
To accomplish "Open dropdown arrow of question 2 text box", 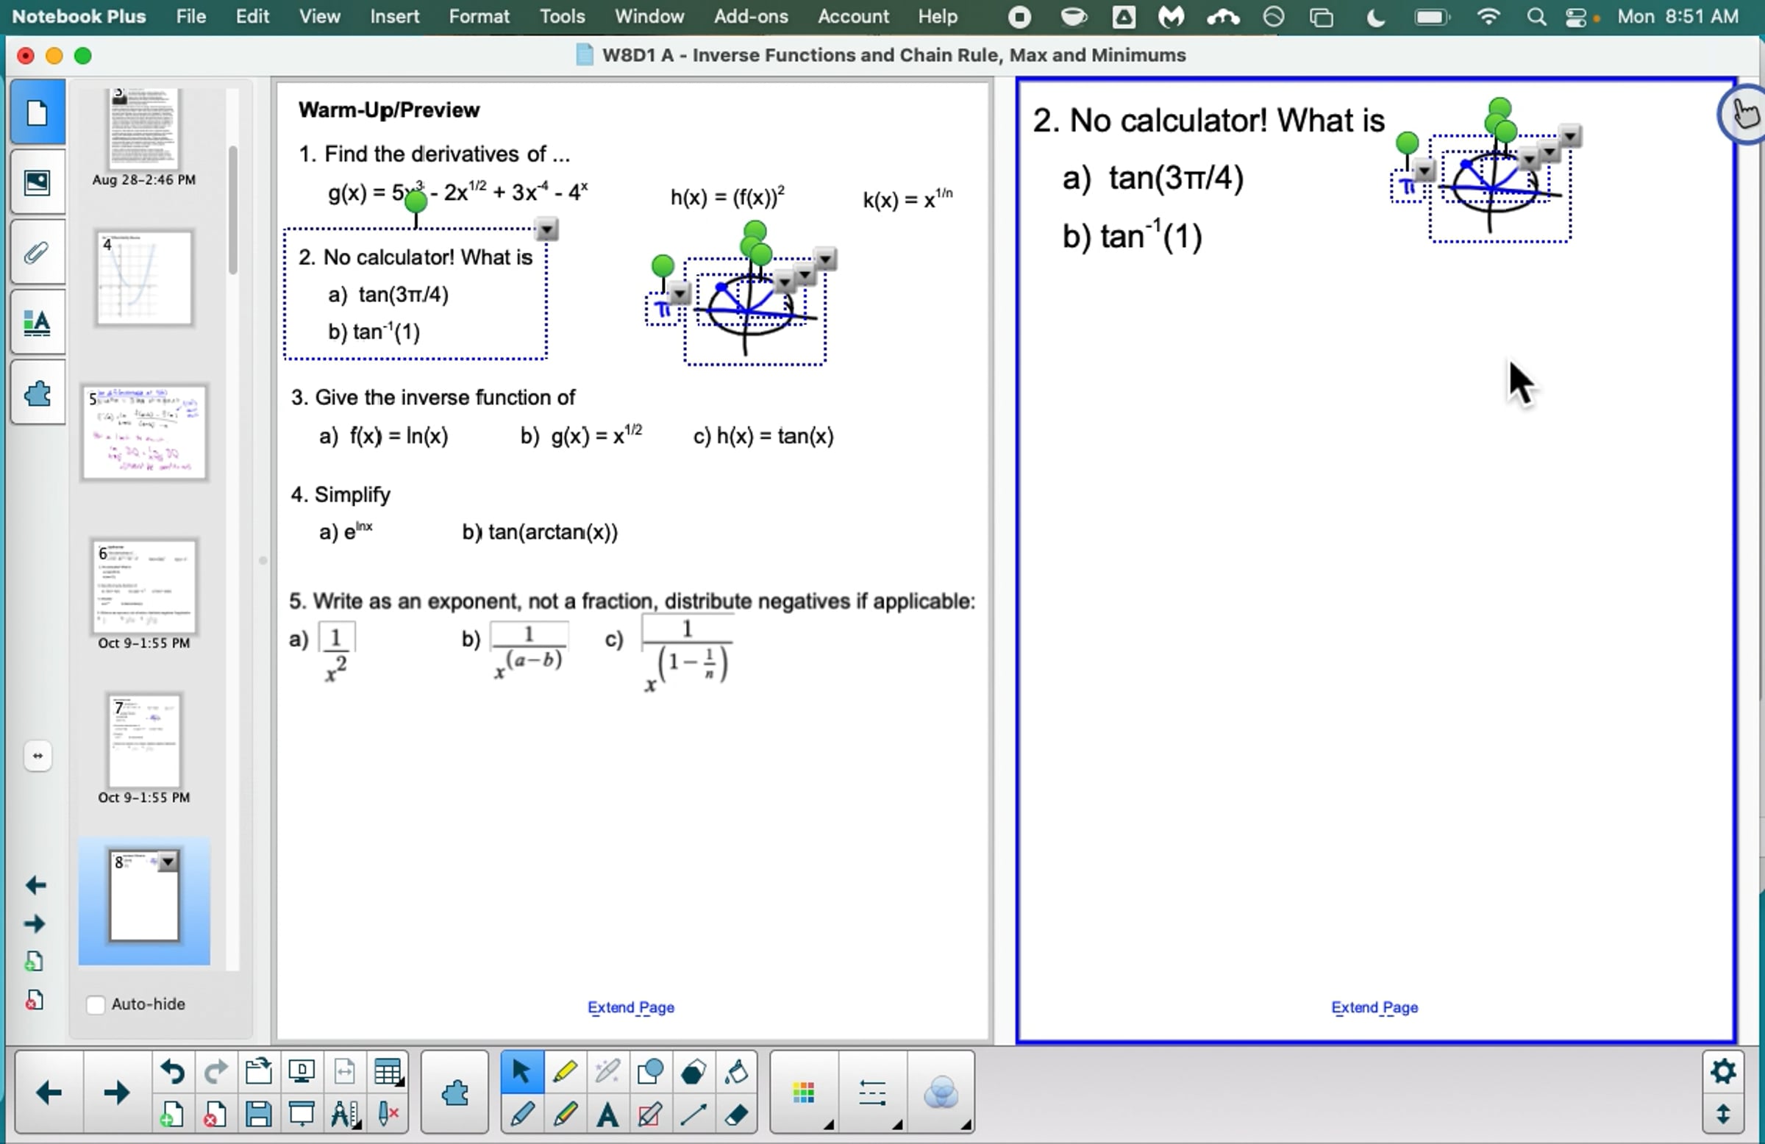I will pyautogui.click(x=546, y=230).
